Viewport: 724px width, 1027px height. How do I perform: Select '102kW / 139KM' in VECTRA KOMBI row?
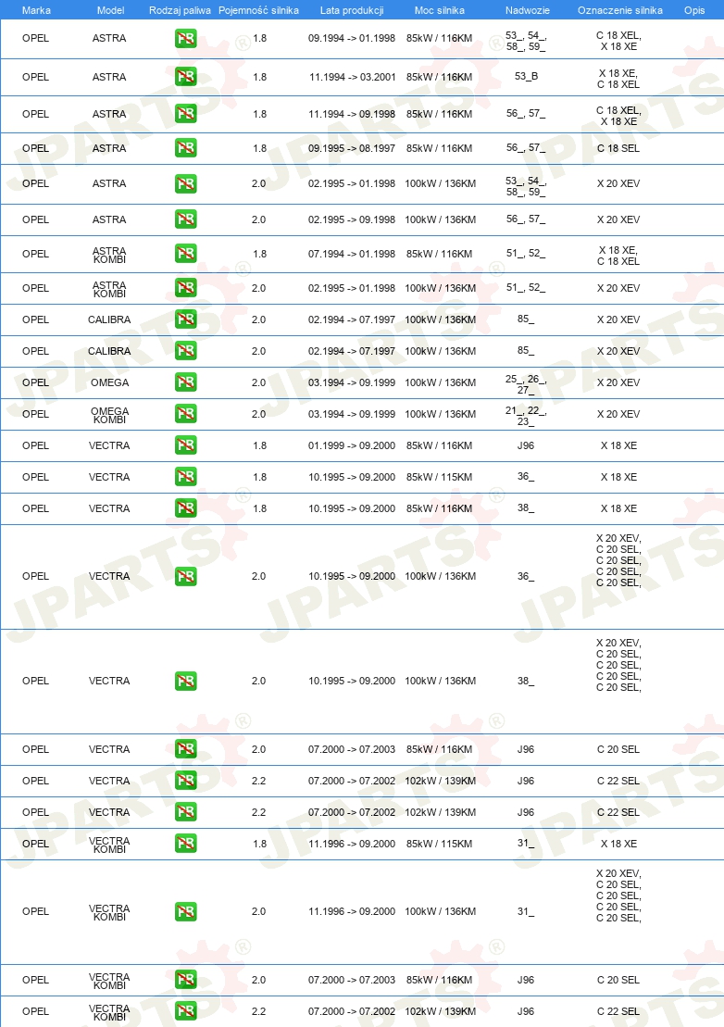point(440,1011)
